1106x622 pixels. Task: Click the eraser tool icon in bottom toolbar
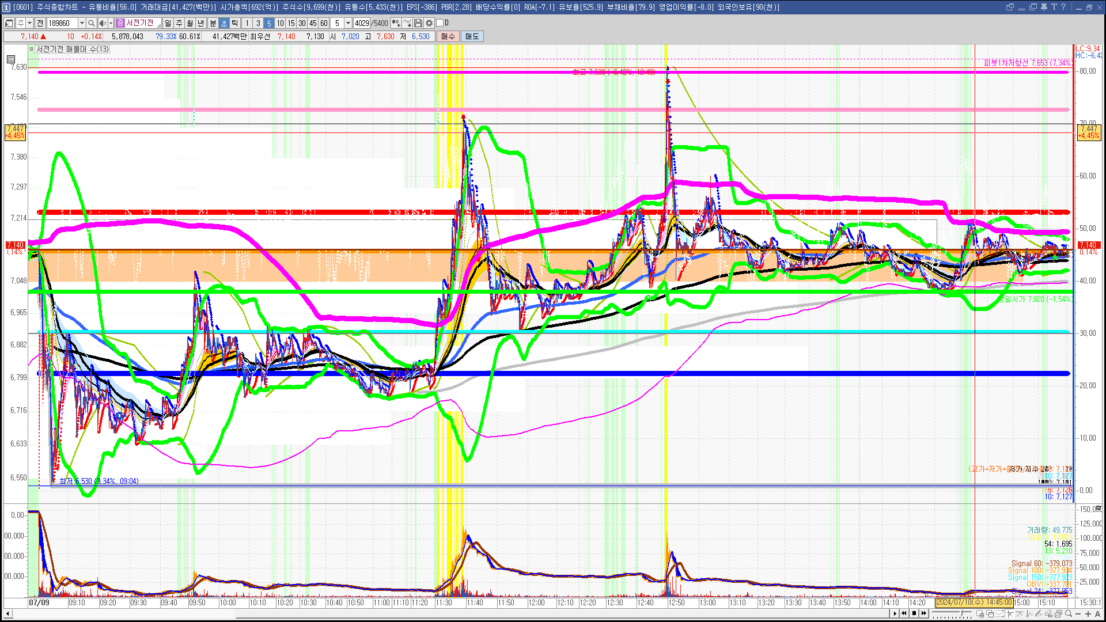coord(1048,613)
